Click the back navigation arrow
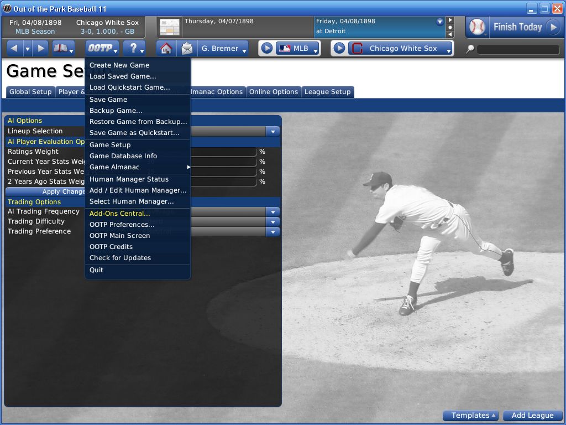 point(14,49)
